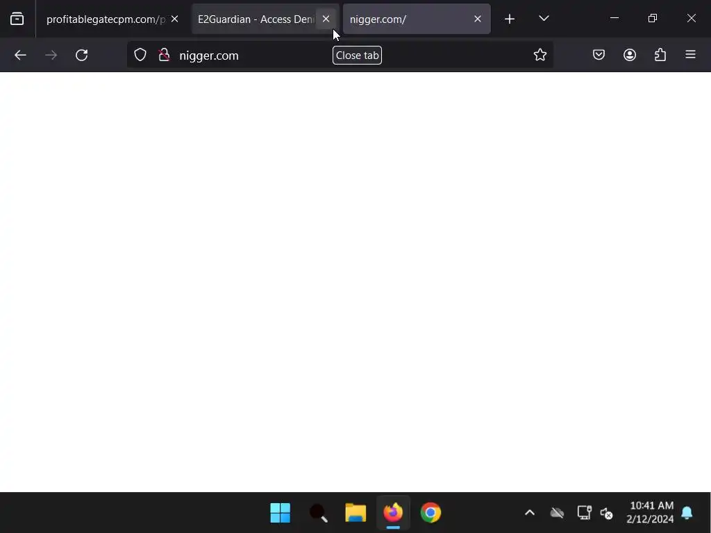This screenshot has height=533, width=711.
Task: Reload the current page
Action: [82, 56]
